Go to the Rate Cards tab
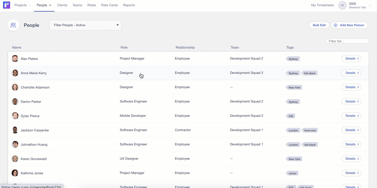This screenshot has width=377, height=188. (x=109, y=5)
